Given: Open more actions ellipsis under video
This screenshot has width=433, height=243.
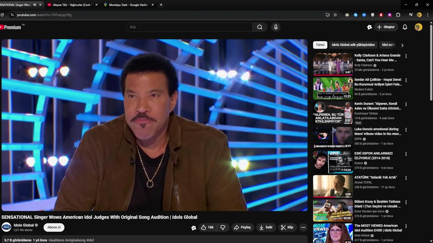Looking at the screenshot, I should click(x=303, y=227).
